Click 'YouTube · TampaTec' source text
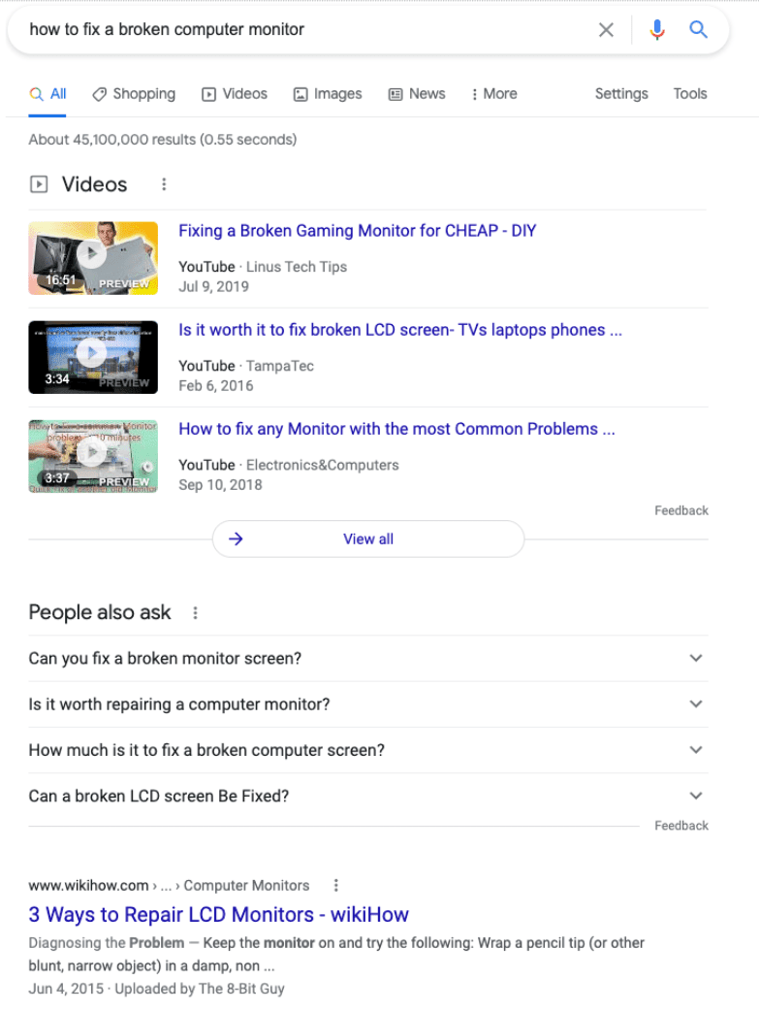759x1012 pixels. 246,366
